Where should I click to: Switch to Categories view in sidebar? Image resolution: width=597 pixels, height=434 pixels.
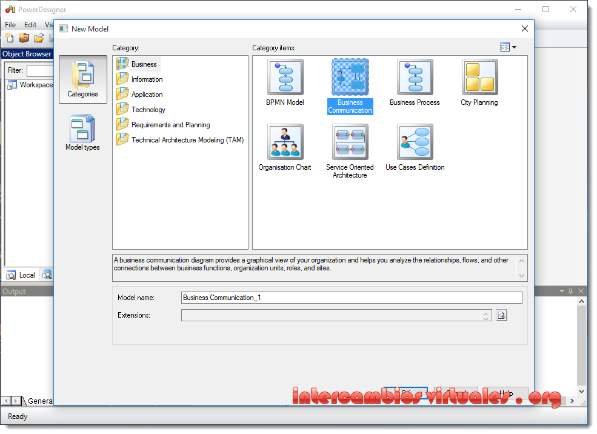82,79
